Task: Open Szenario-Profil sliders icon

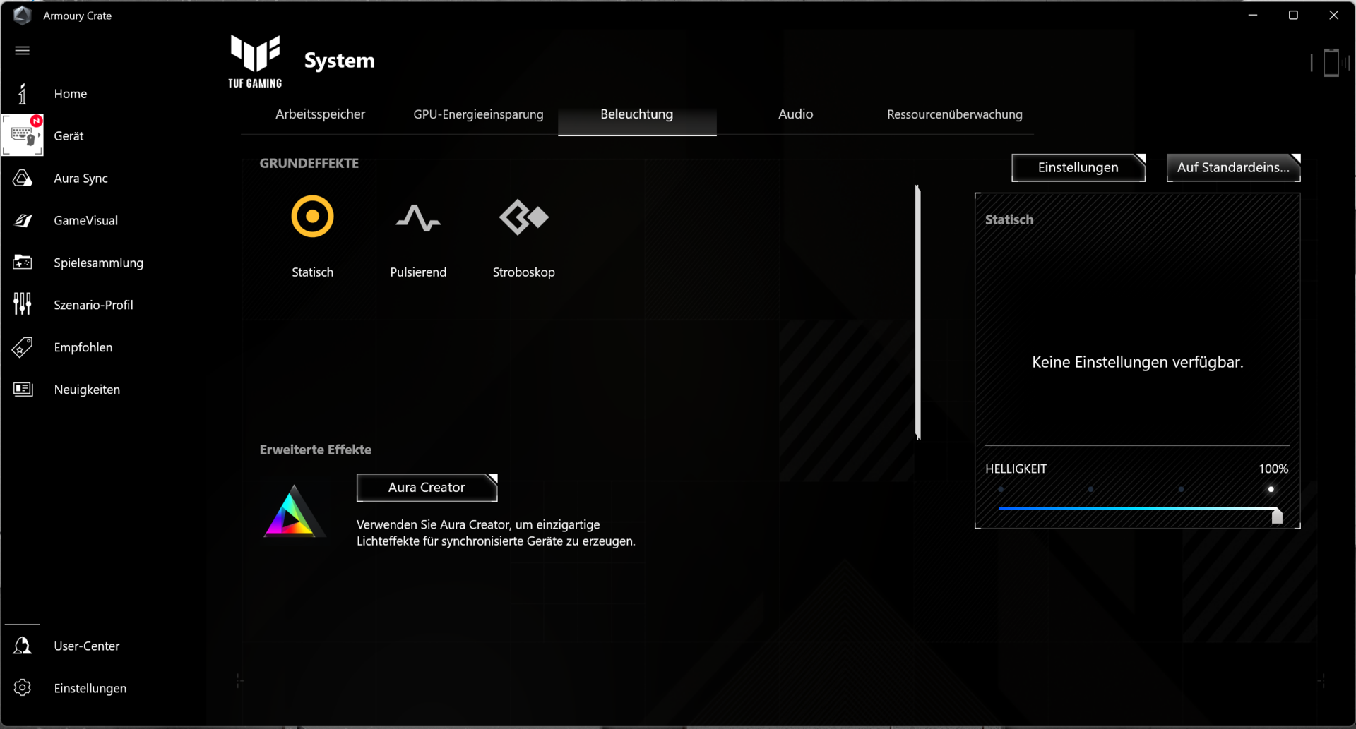Action: click(23, 304)
